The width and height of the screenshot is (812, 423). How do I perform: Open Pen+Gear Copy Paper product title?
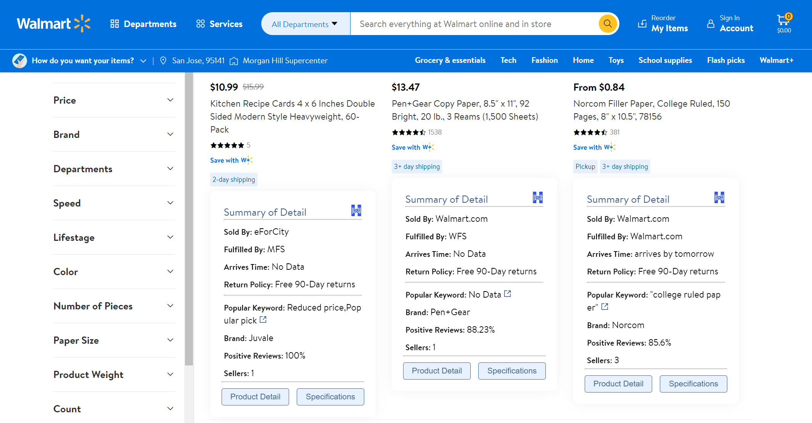pyautogui.click(x=465, y=110)
